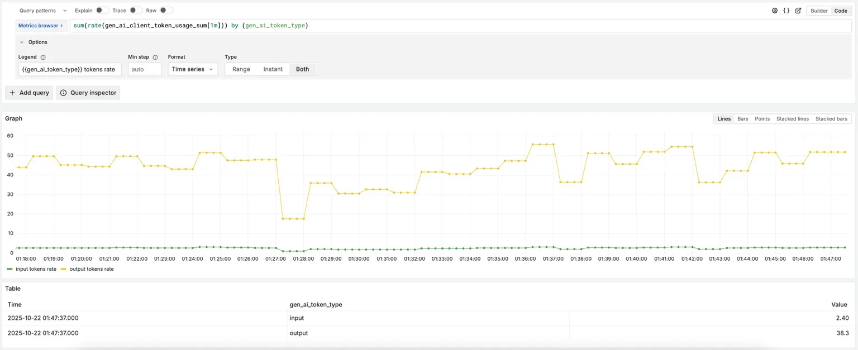858x350 pixels.
Task: Open the Query inspector
Action: point(88,93)
